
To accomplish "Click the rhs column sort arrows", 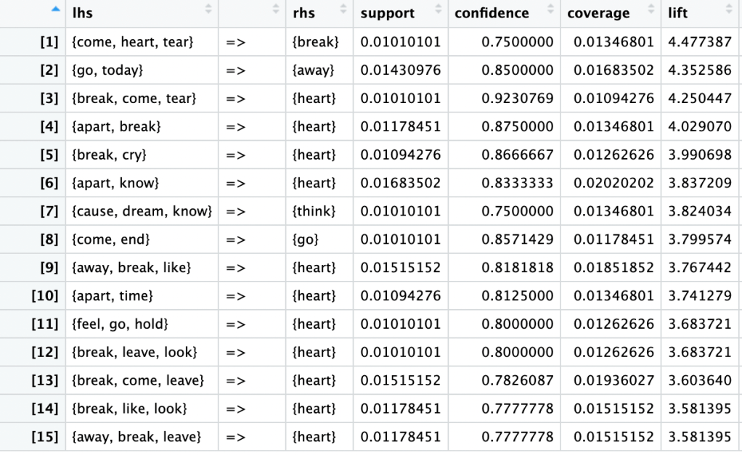I will coord(343,9).
